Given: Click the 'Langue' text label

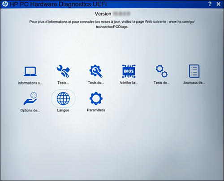Looking at the screenshot, I should pos(63,110).
